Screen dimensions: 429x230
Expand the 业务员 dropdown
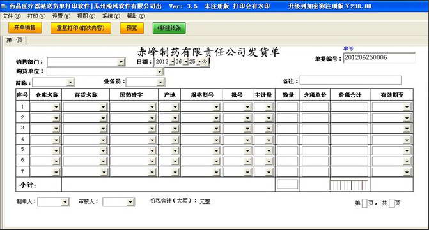click(160, 82)
